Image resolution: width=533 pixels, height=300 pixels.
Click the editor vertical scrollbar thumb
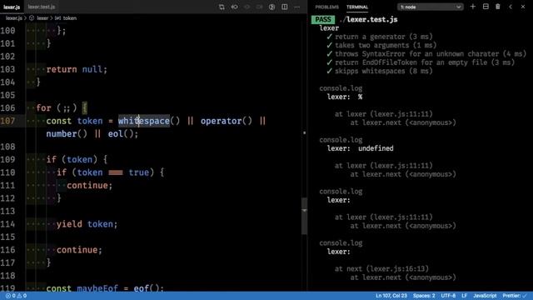pyautogui.click(x=304, y=216)
